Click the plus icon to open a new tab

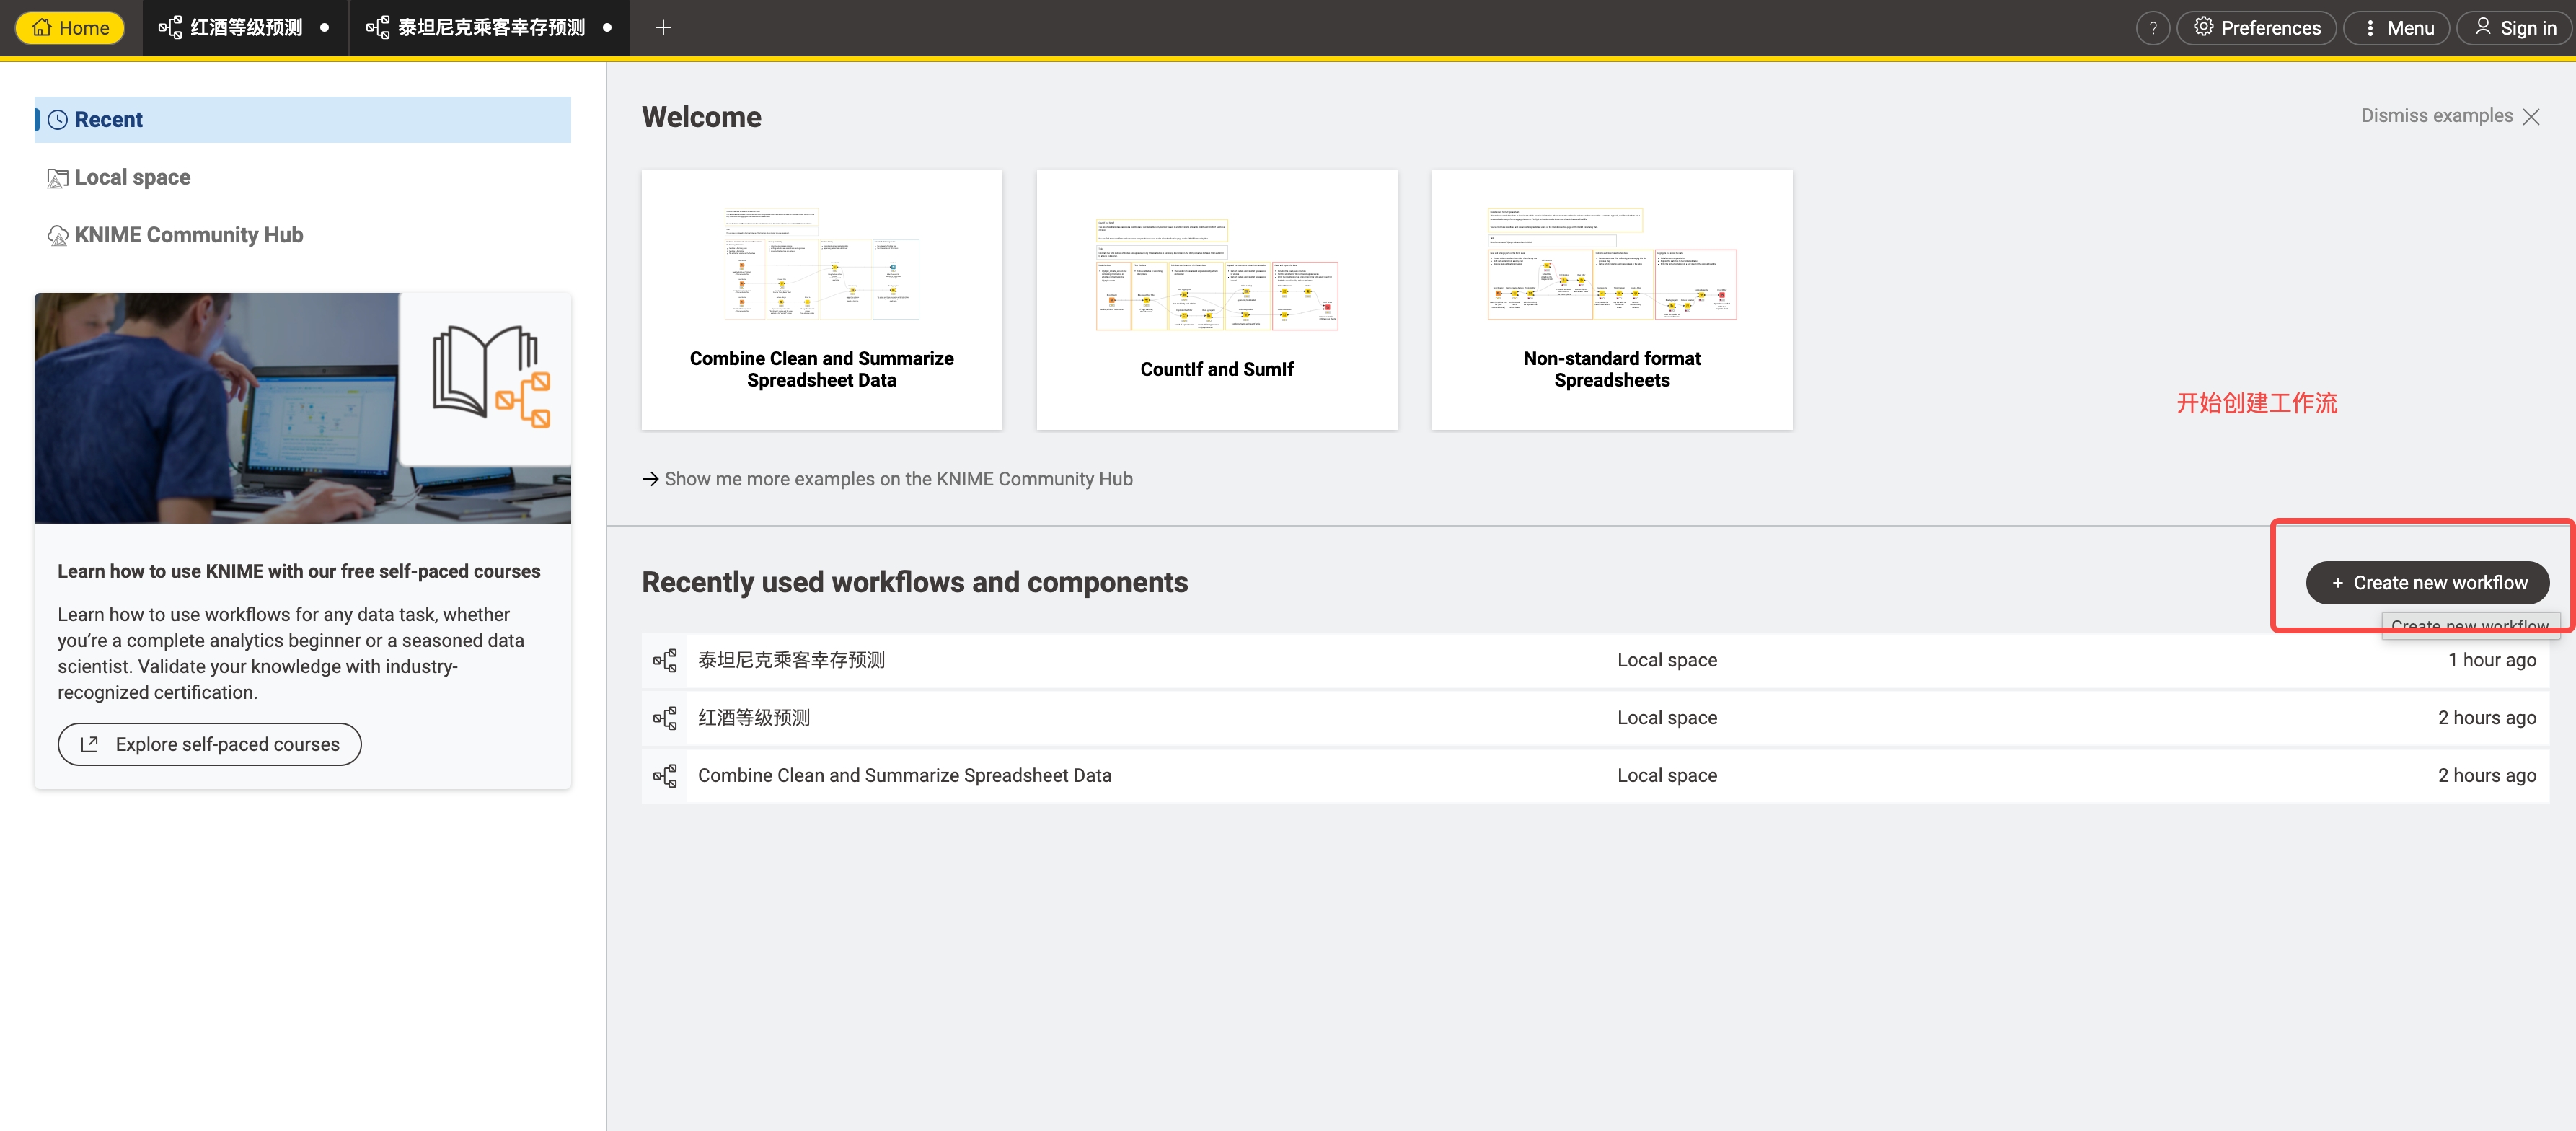click(x=663, y=28)
